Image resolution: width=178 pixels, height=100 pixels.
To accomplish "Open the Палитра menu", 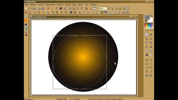I will tap(60, 5).
